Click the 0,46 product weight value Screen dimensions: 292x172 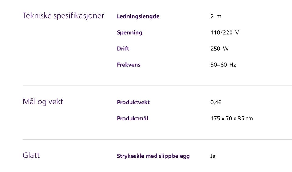pyautogui.click(x=216, y=102)
